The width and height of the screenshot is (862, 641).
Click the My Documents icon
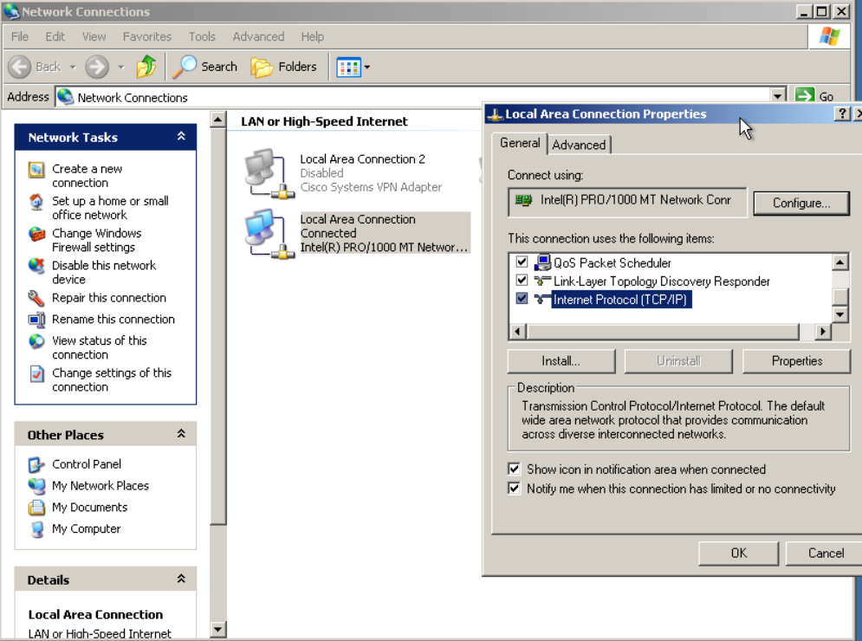click(36, 508)
